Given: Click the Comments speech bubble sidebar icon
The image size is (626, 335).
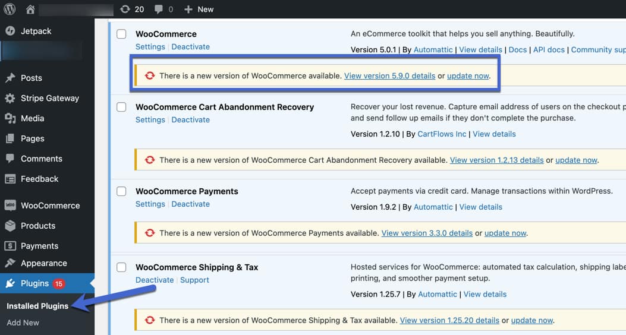Looking at the screenshot, I should (10, 159).
